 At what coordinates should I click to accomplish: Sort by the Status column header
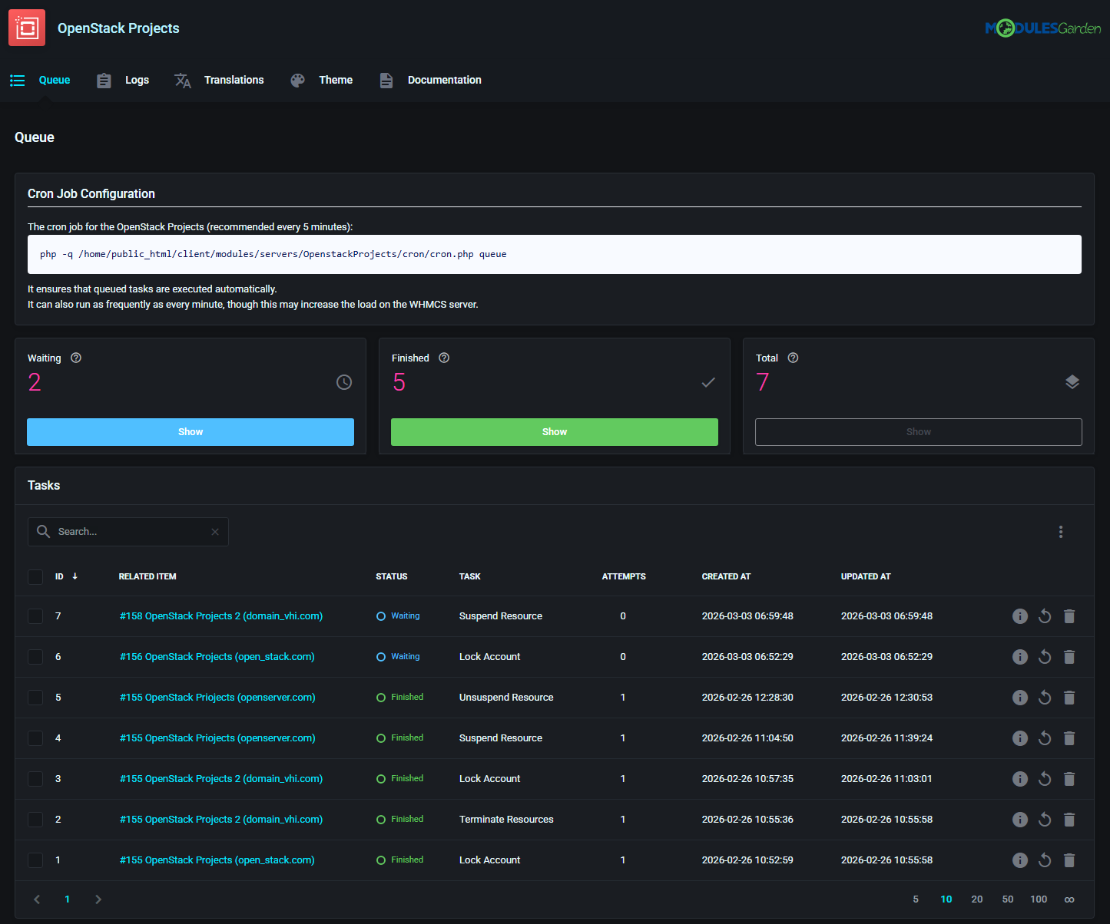pos(392,576)
